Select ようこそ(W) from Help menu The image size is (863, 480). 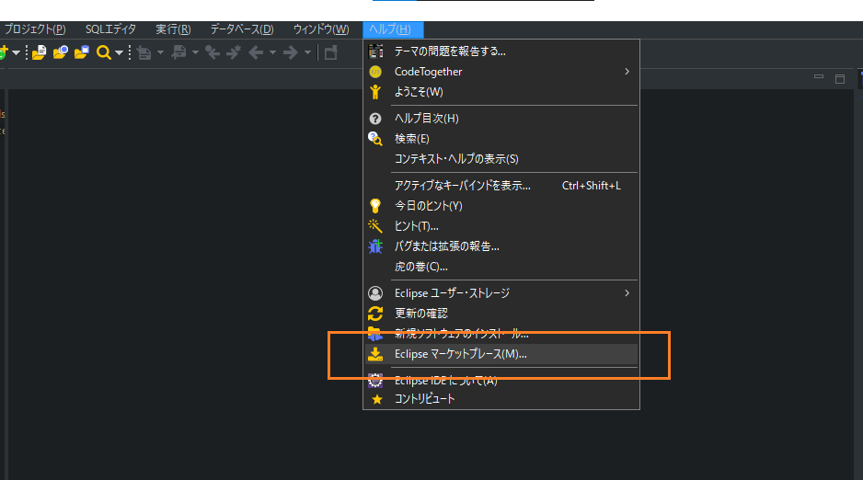tap(501, 92)
